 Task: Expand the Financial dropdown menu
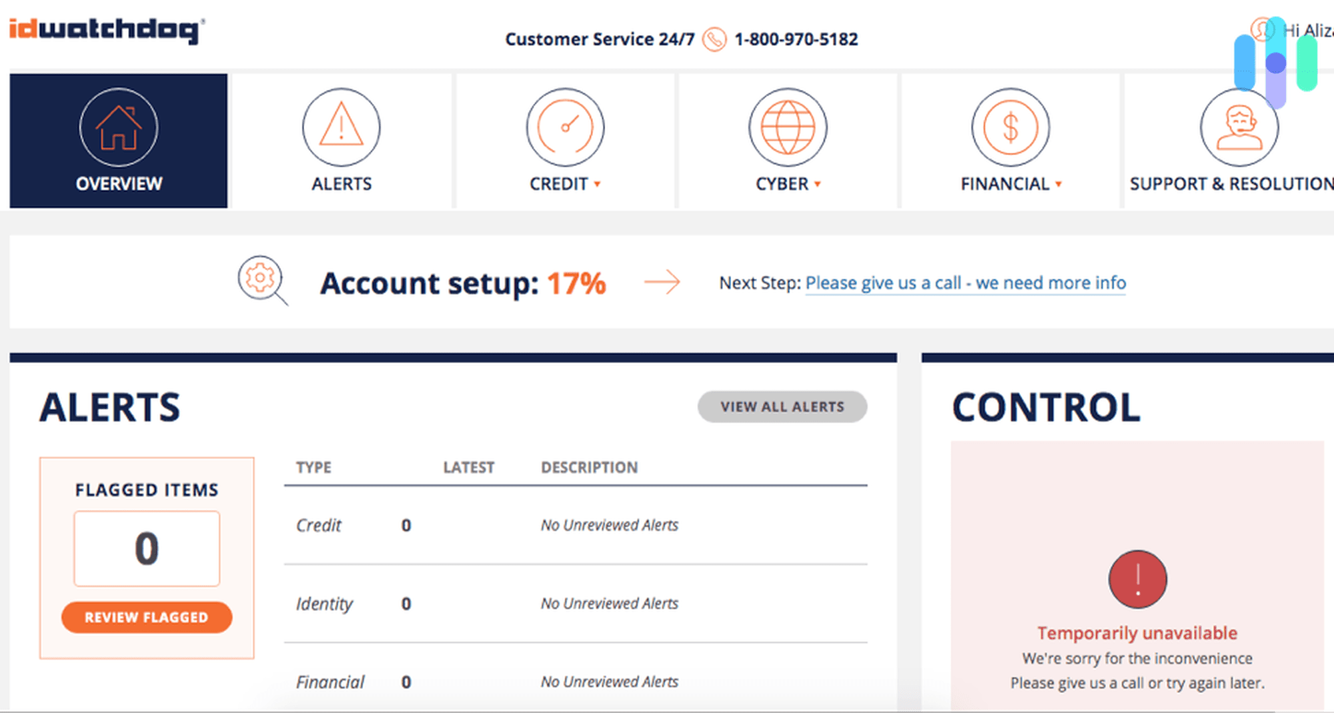click(1059, 185)
